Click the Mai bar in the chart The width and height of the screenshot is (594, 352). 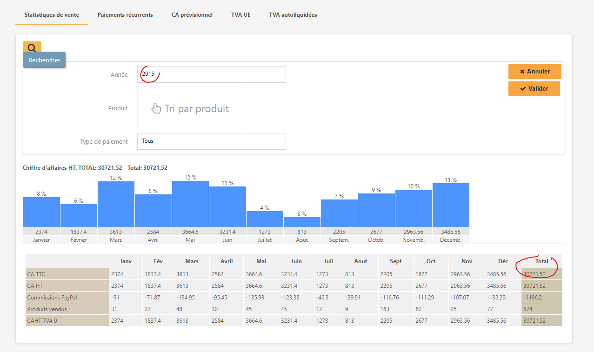190,204
